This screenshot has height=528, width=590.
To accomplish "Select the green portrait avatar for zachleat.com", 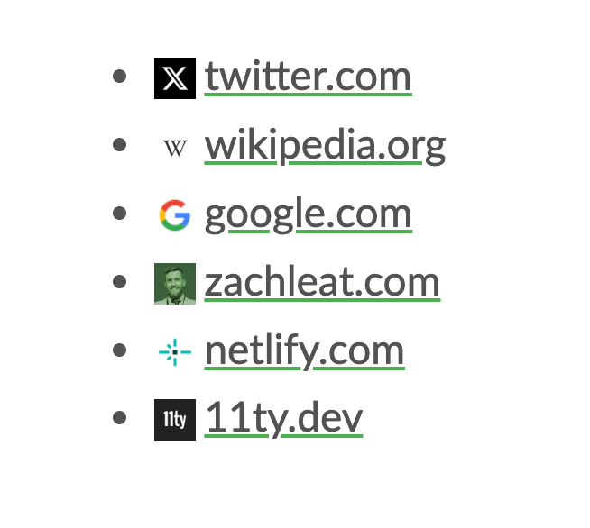I will (175, 284).
